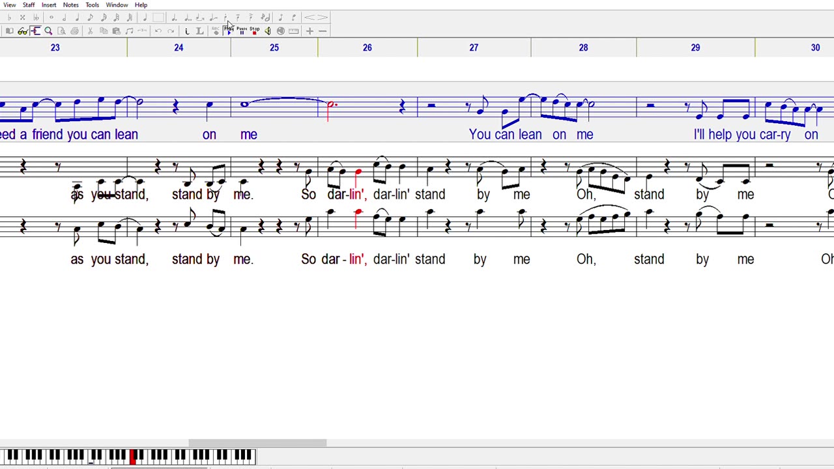Click the decrescendo hairpin tool

tap(323, 18)
